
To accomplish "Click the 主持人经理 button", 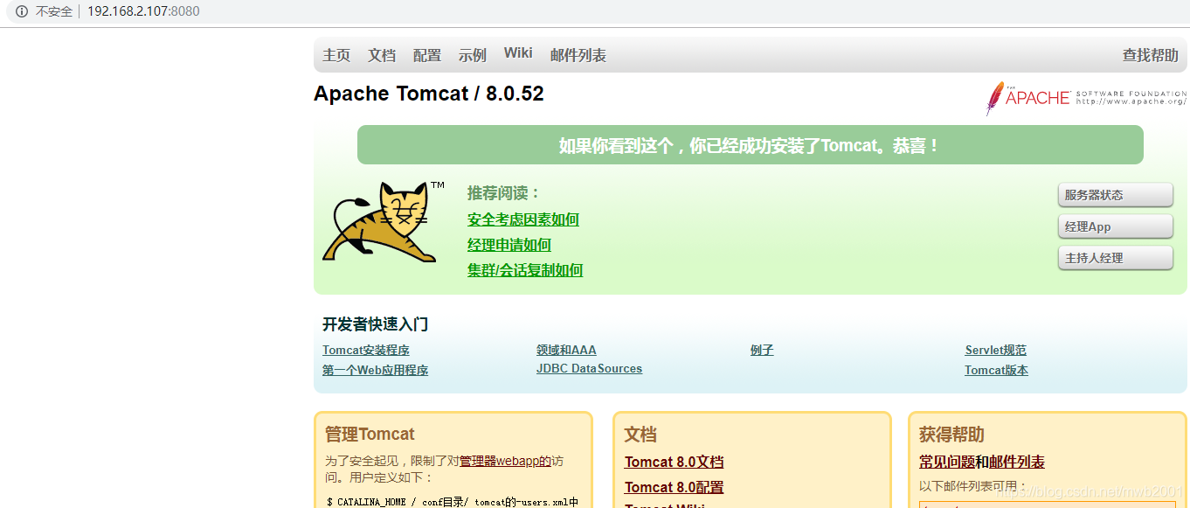I will tap(1116, 258).
